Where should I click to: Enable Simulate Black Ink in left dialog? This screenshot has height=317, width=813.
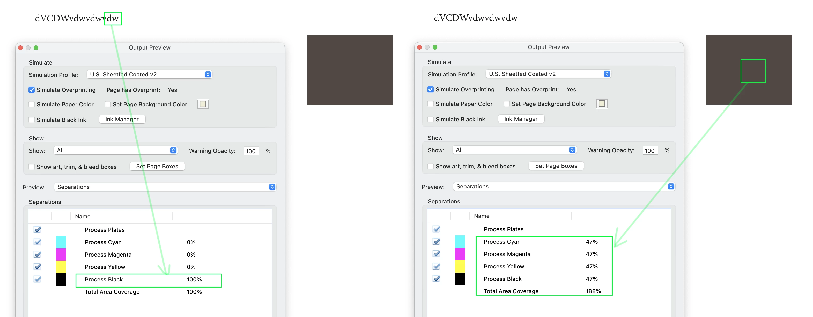[x=32, y=120]
